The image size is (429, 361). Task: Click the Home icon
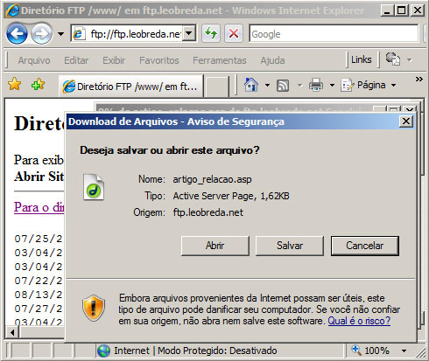[251, 85]
